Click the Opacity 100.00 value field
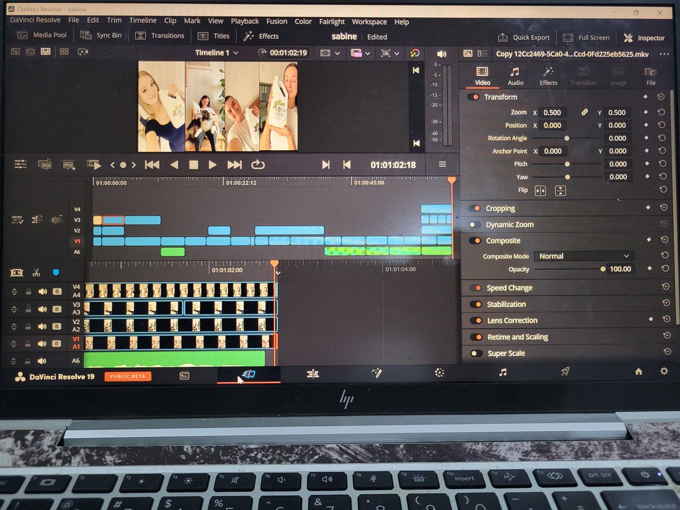 click(x=622, y=269)
